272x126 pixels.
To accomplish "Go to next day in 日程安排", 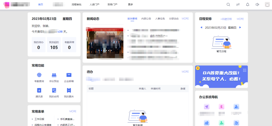I will 240,27.
